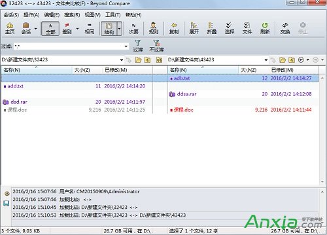
Task: Click the log panel scroll-up arrow
Action: coord(322,192)
